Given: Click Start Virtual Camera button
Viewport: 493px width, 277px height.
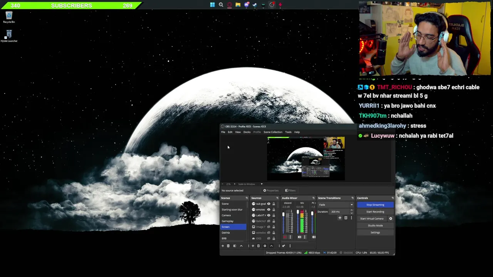Looking at the screenshot, I should [372, 219].
